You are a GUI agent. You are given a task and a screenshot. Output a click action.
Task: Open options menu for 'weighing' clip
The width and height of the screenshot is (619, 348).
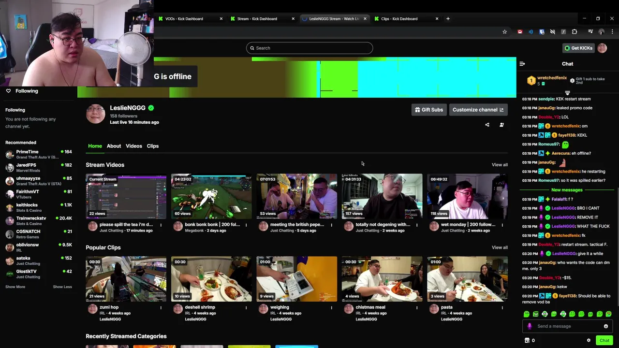331,307
